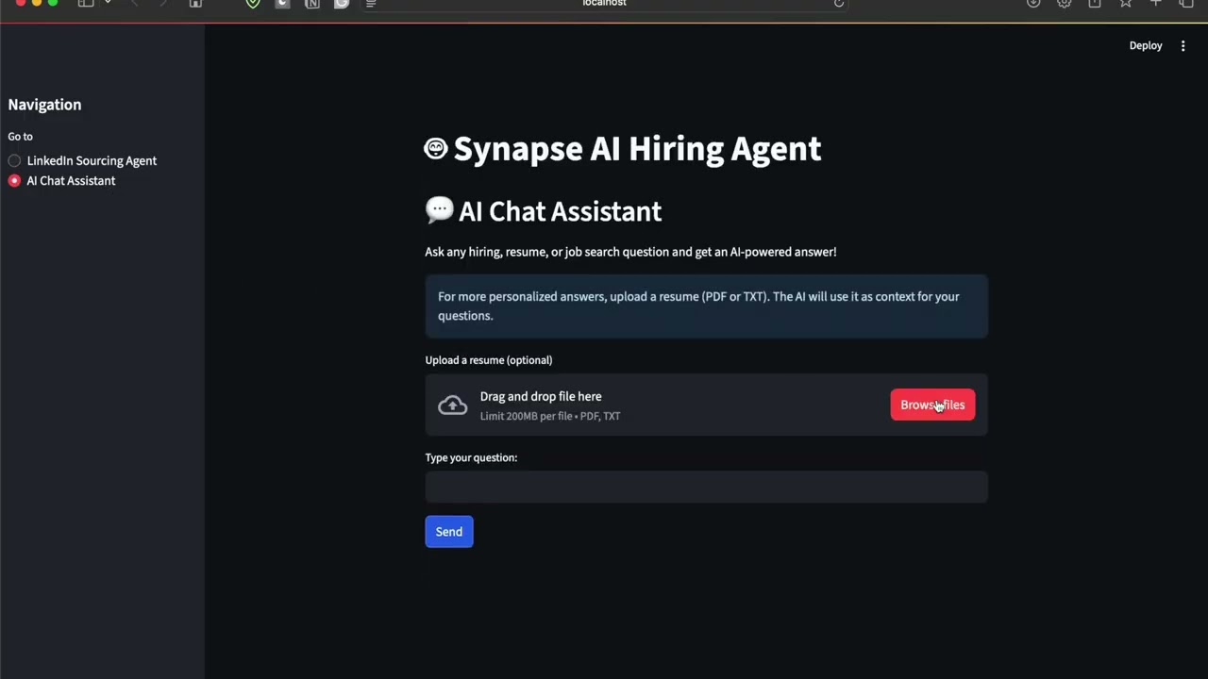This screenshot has height=679, width=1208.
Task: Open the three-dot main menu beside Deploy
Action: click(x=1183, y=45)
